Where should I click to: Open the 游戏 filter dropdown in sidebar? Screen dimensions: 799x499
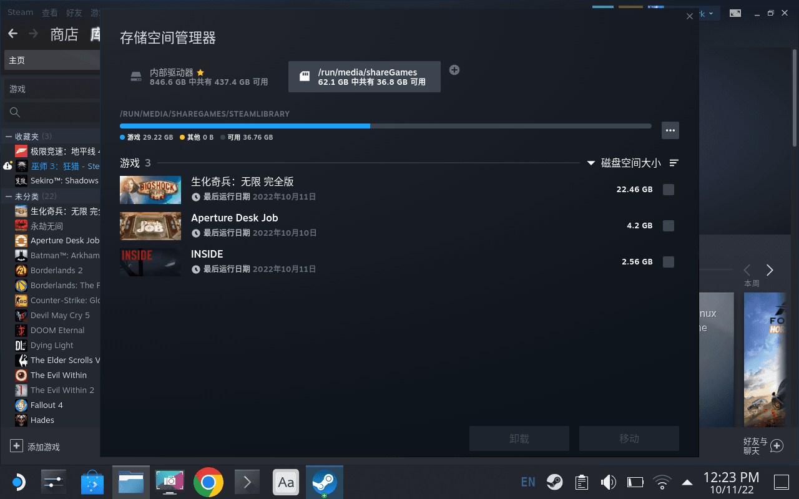[52, 89]
